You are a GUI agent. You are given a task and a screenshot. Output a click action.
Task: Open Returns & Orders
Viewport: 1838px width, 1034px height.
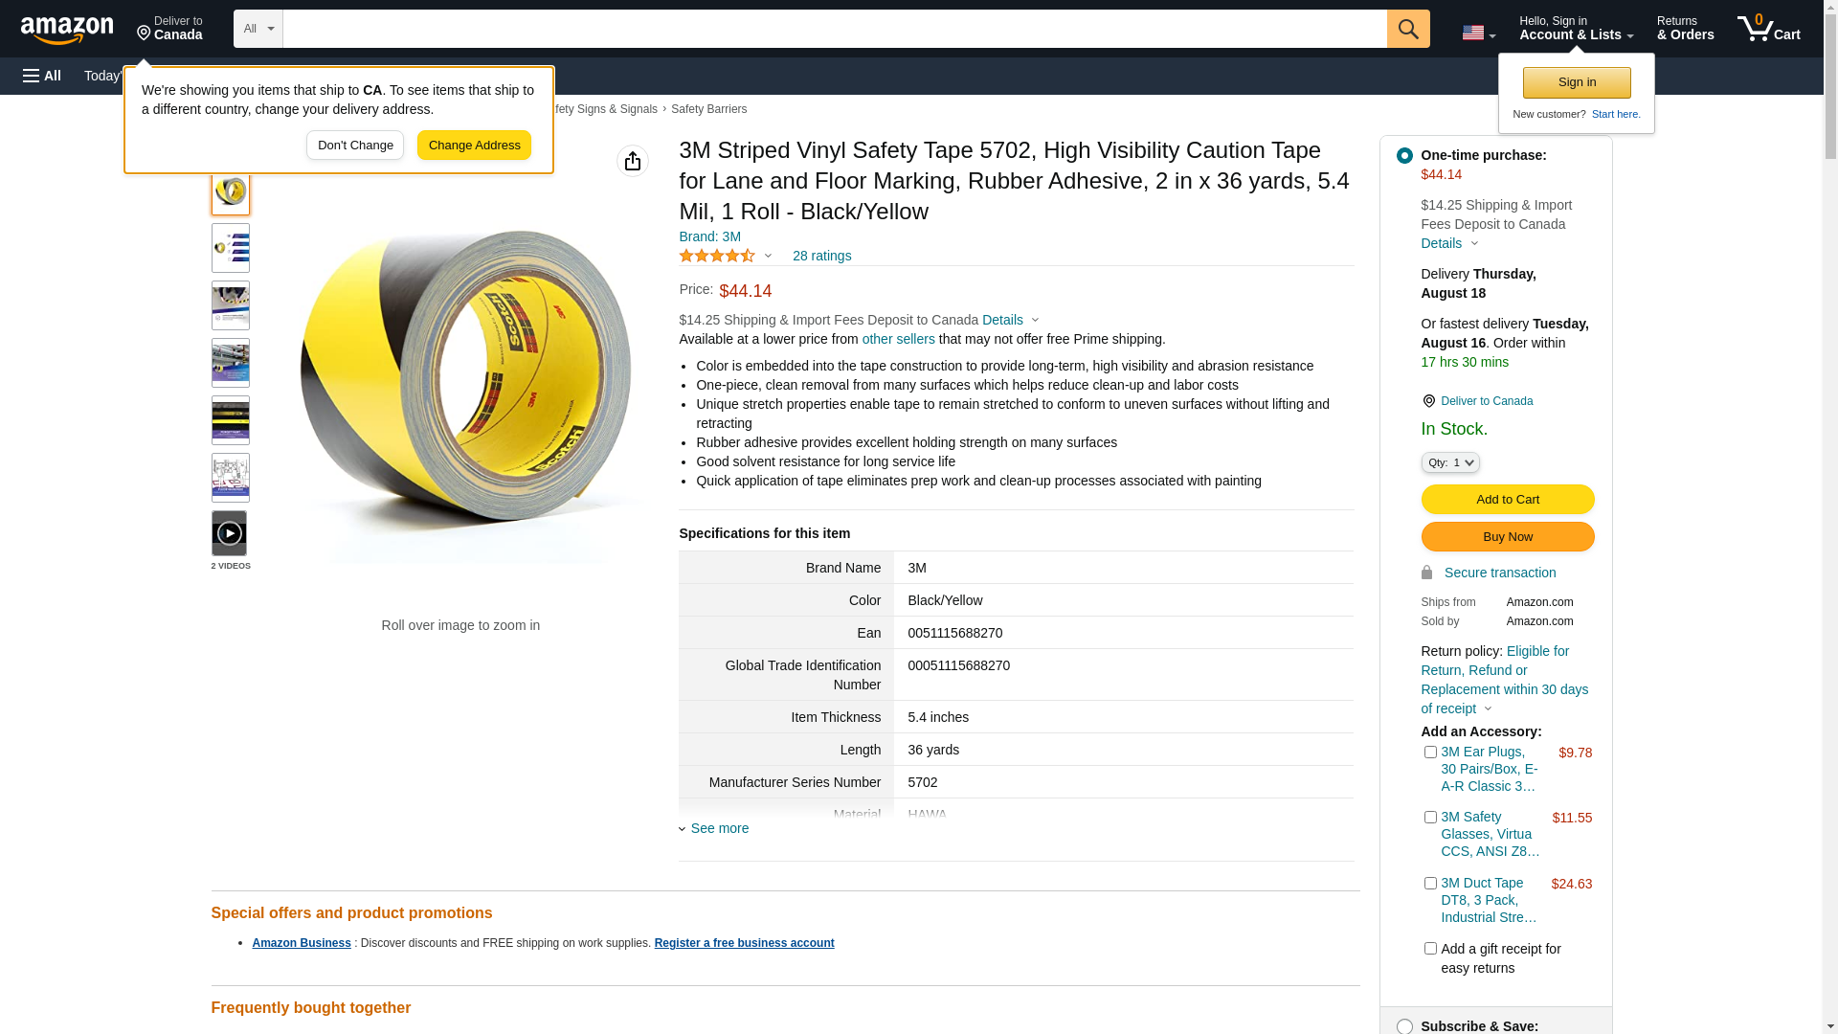coord(1685,29)
